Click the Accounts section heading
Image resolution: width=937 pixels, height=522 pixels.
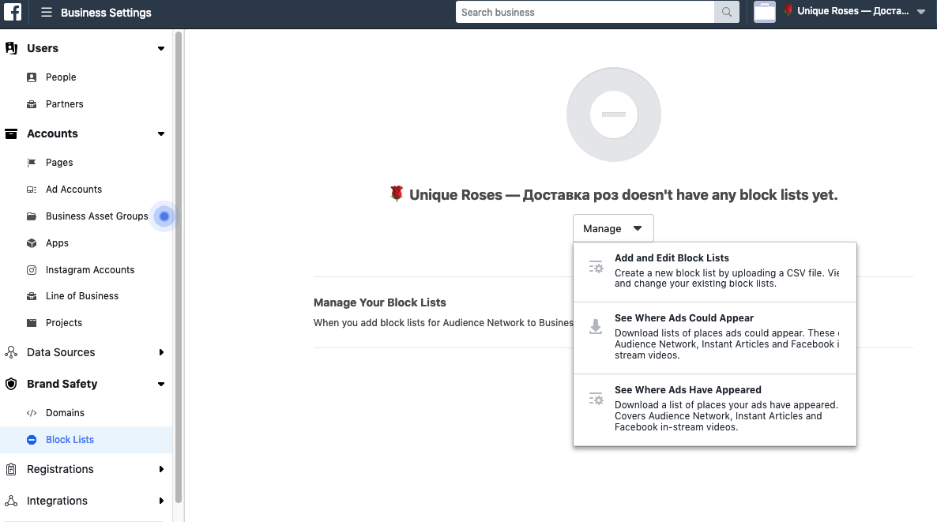click(53, 133)
